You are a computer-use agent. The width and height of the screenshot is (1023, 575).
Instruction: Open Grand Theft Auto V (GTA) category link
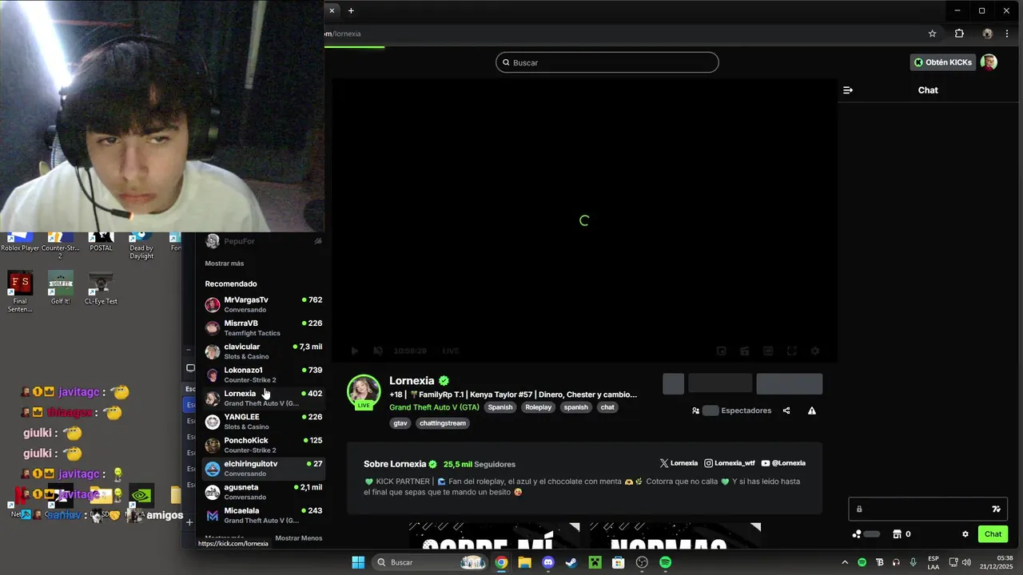click(x=434, y=407)
